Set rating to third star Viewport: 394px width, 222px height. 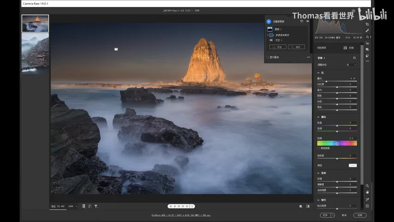tap(179, 206)
